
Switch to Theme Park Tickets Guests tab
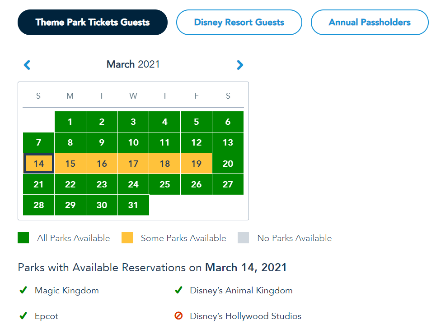[93, 22]
